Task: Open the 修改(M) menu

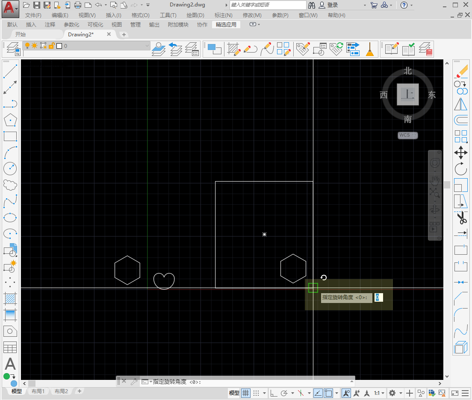Action: pyautogui.click(x=252, y=15)
